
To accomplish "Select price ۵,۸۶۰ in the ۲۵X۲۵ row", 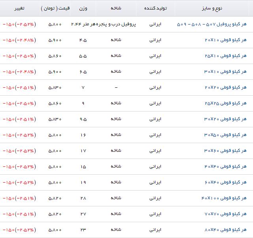I will point(55,104).
